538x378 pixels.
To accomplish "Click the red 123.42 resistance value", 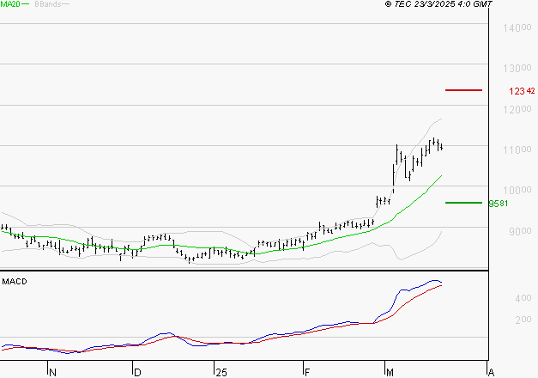I will pos(522,91).
